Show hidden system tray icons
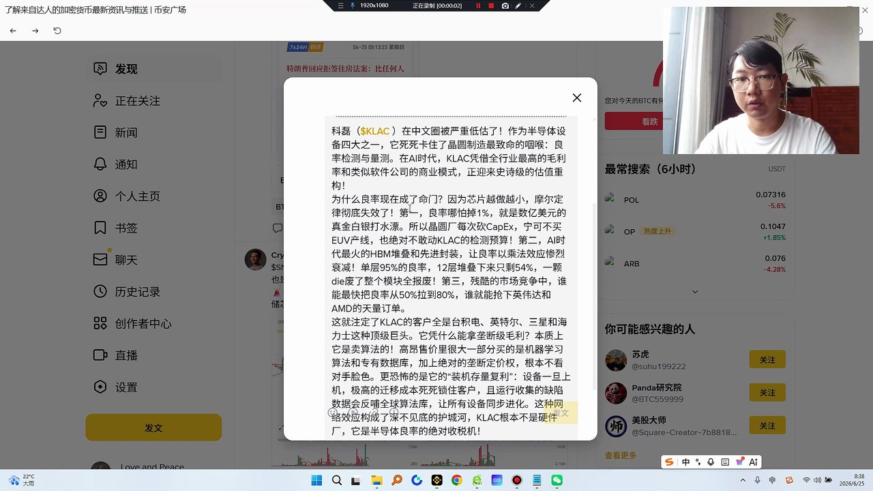This screenshot has height=491, width=873. [x=743, y=480]
